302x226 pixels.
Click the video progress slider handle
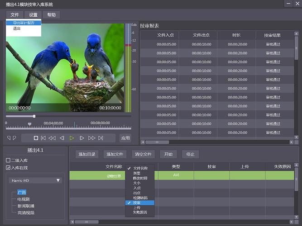[x=34, y=116]
